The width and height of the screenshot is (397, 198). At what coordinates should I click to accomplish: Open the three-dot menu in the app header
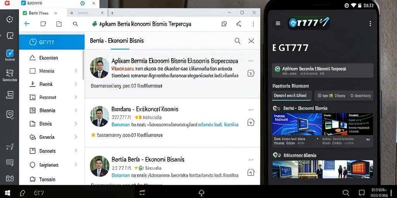tap(253, 24)
